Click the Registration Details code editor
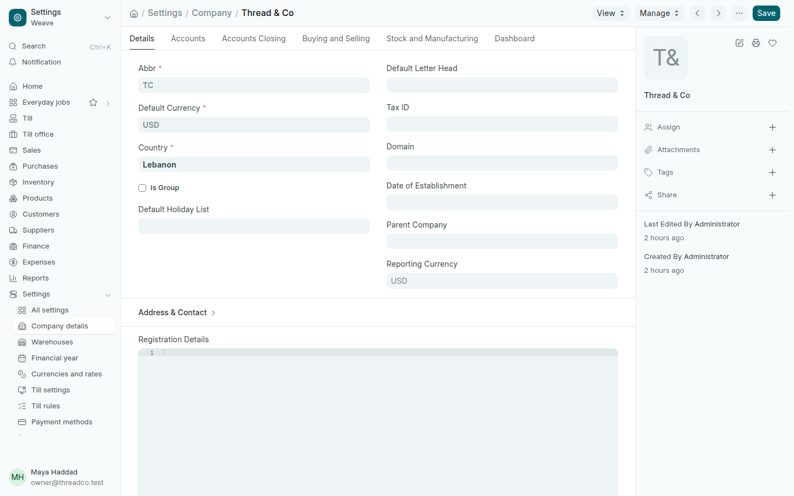 pyautogui.click(x=378, y=422)
